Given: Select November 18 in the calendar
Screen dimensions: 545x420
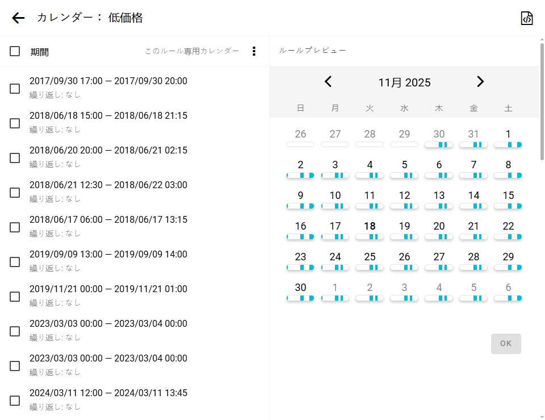Looking at the screenshot, I should click(x=370, y=226).
